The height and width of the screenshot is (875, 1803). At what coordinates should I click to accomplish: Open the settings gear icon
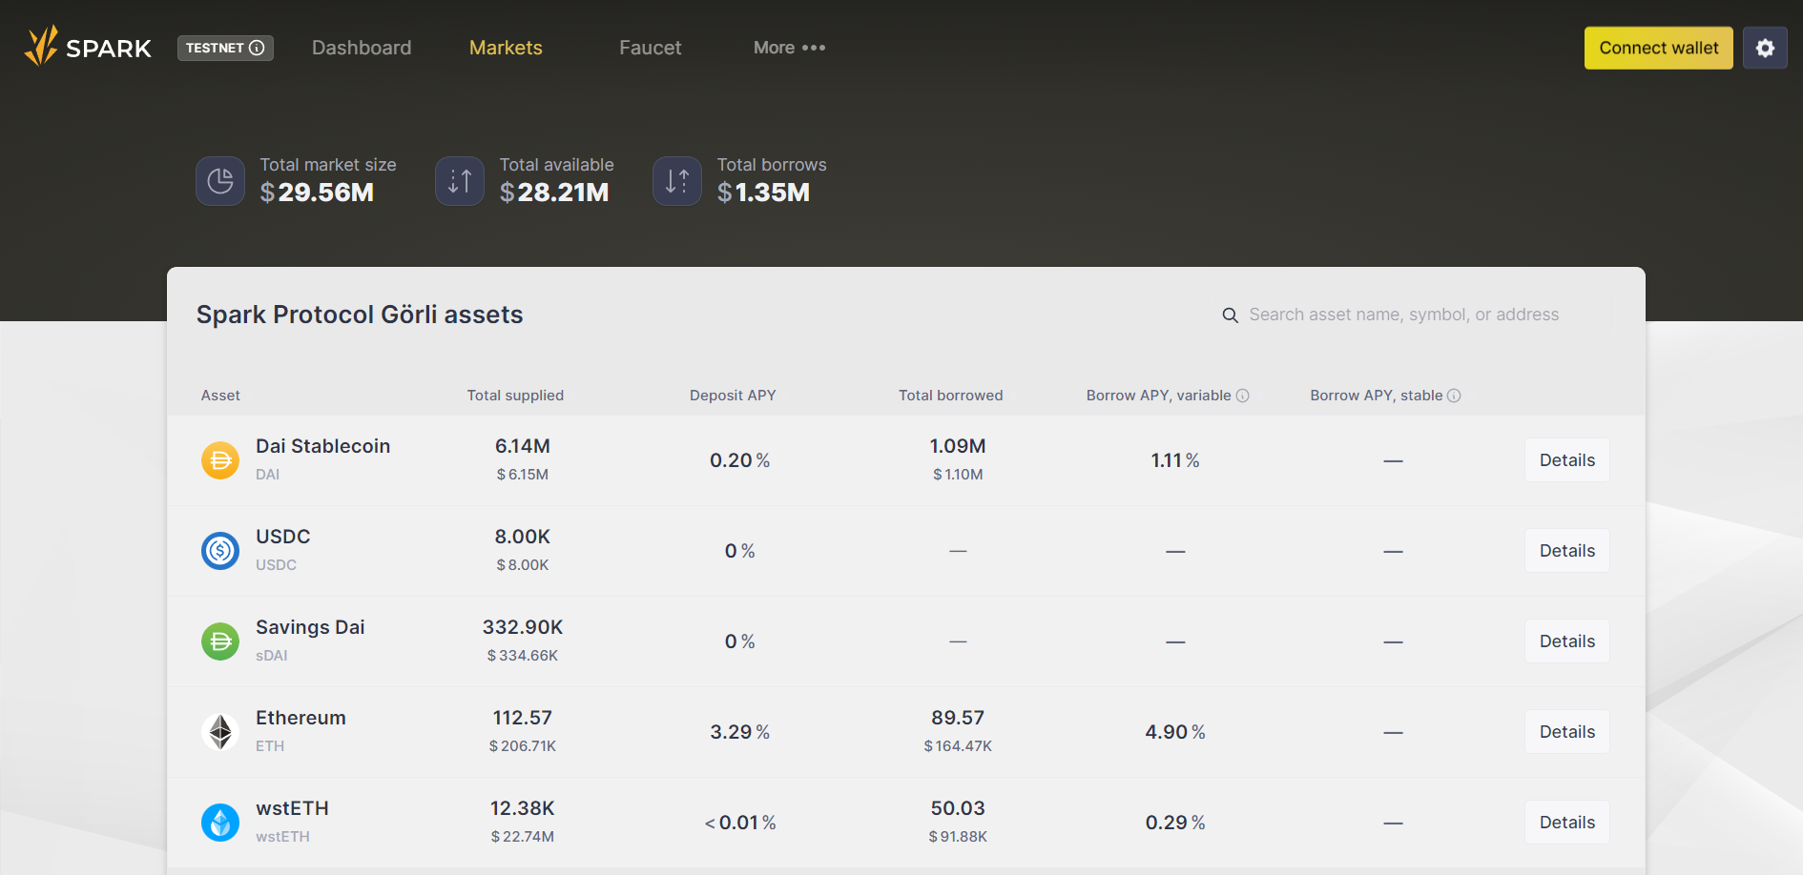(1765, 48)
